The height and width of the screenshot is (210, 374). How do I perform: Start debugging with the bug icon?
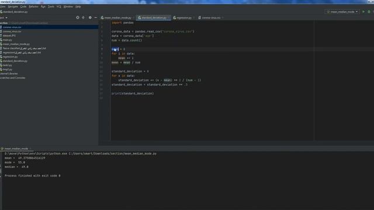(369, 12)
